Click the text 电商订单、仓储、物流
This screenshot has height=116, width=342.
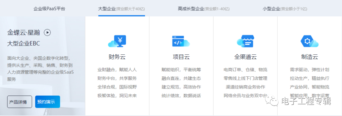click(x=245, y=70)
